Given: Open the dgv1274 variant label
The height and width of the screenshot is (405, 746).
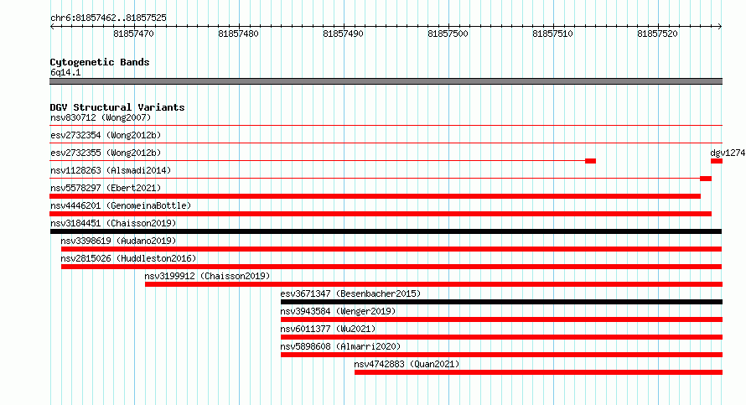Looking at the screenshot, I should point(728,153).
